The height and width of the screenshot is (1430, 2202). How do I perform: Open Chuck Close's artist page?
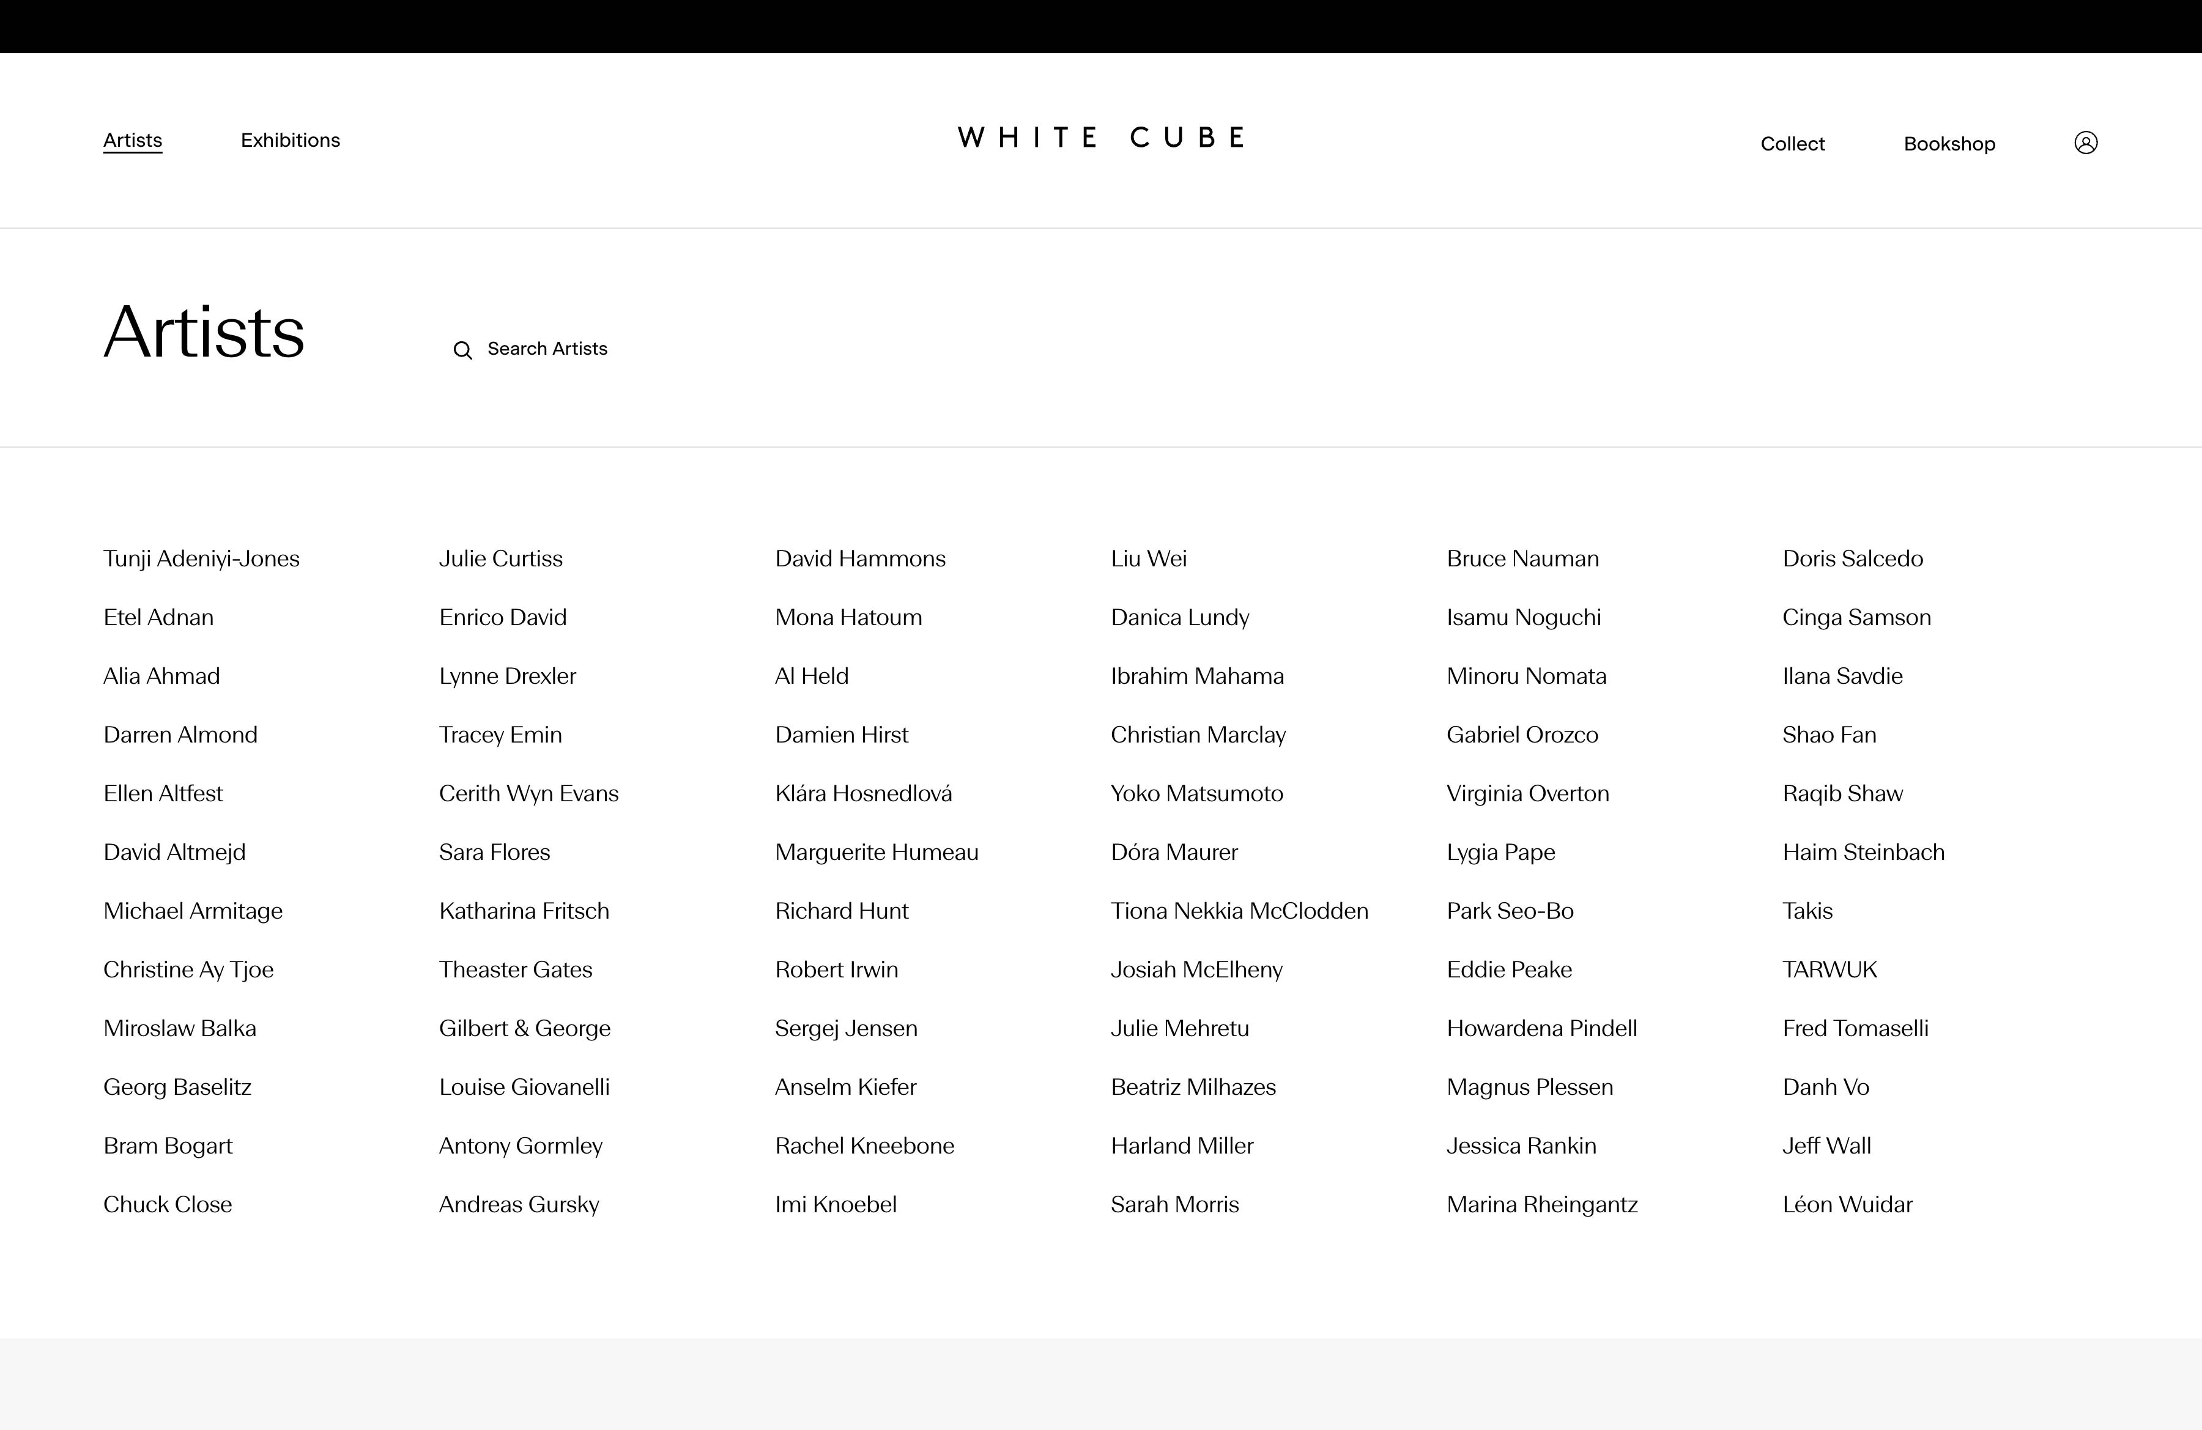168,1204
